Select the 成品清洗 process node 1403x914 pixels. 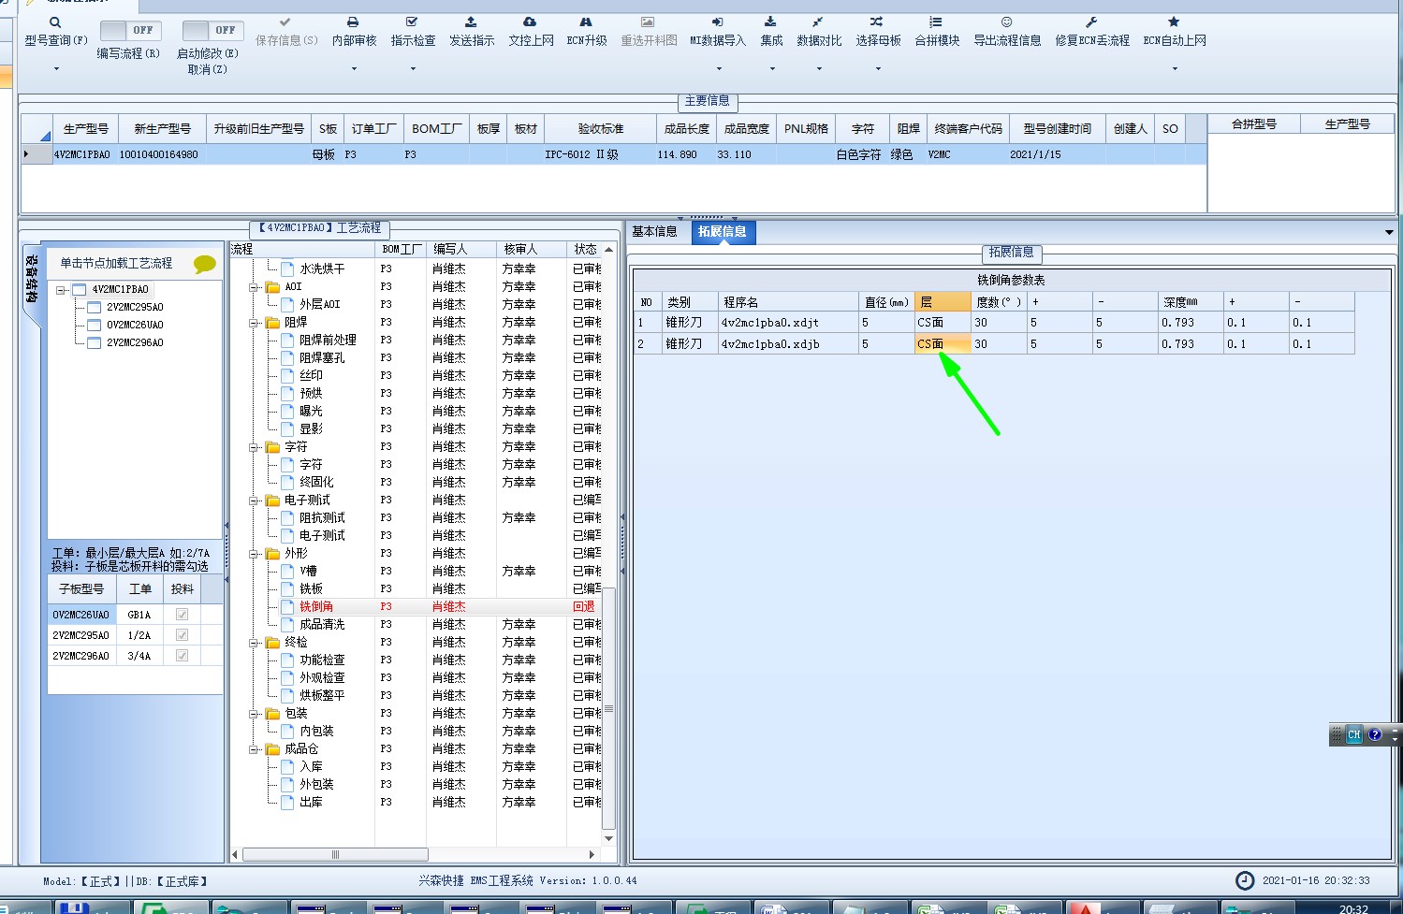tap(322, 624)
